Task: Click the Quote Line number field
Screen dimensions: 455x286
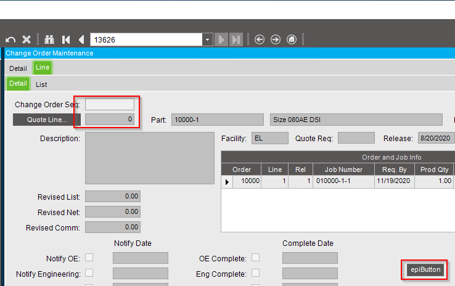Action: [x=110, y=119]
